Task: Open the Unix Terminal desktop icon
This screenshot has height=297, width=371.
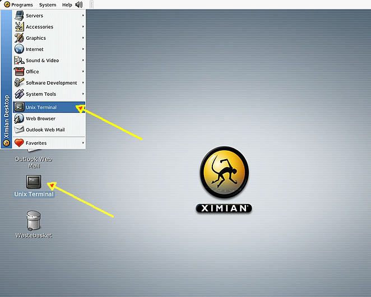Action: pos(34,182)
